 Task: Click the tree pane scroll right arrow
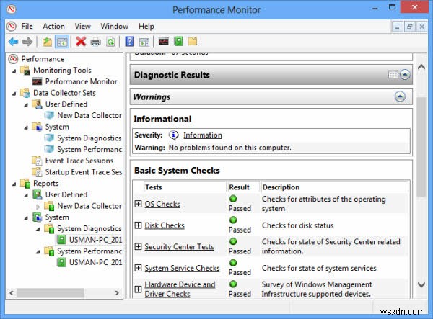point(117,293)
